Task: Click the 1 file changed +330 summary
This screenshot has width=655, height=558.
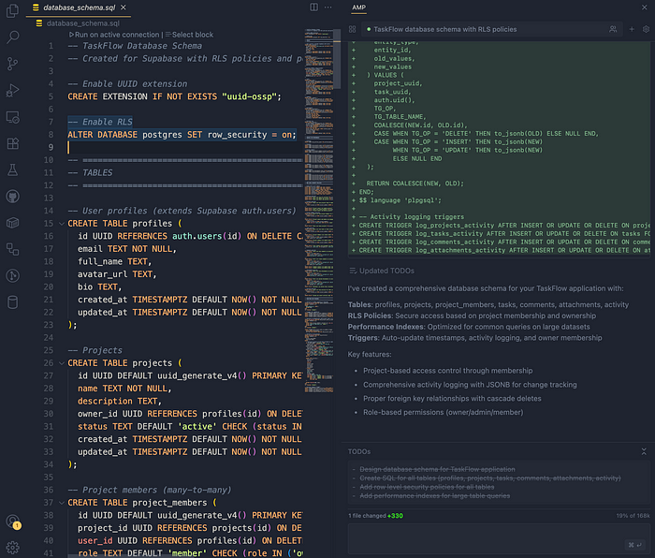Action: pyautogui.click(x=375, y=516)
